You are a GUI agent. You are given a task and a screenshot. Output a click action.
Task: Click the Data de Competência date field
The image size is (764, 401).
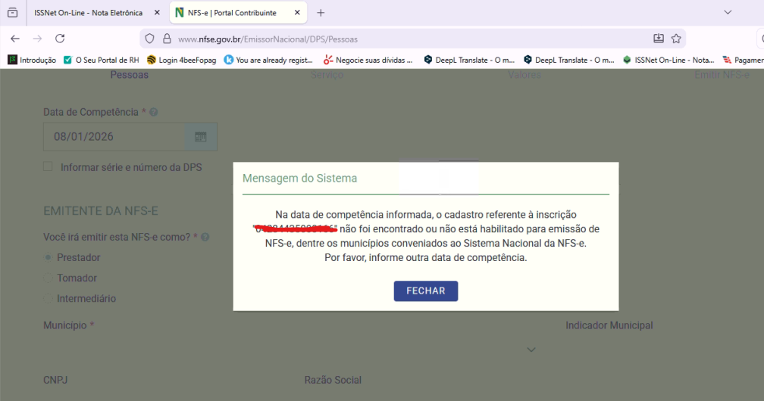114,137
